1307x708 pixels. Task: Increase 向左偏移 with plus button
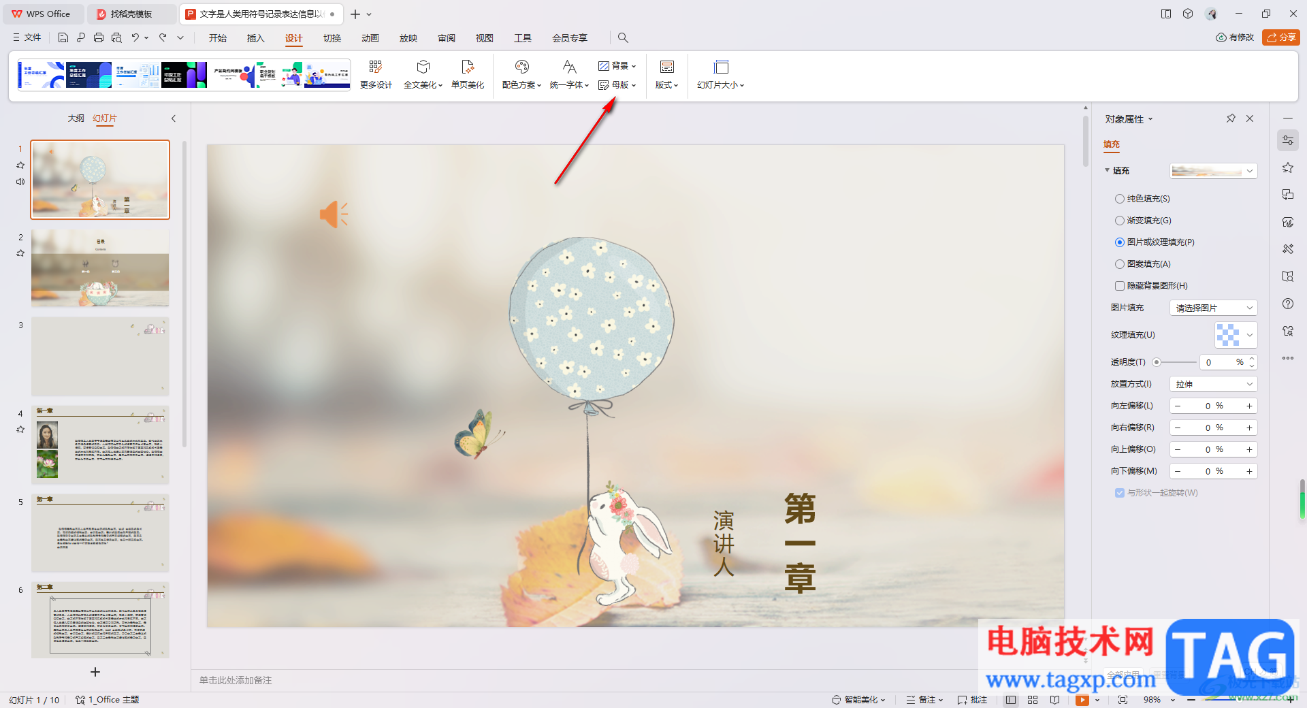coord(1249,406)
